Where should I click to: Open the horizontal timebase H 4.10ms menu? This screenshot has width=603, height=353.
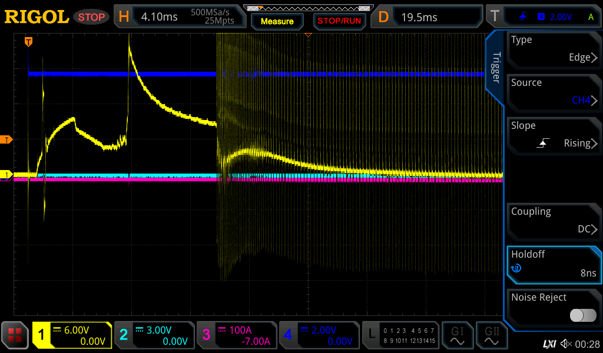click(180, 17)
